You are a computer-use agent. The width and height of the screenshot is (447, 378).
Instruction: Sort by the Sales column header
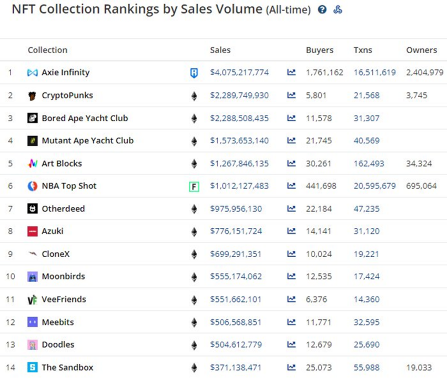pos(220,50)
